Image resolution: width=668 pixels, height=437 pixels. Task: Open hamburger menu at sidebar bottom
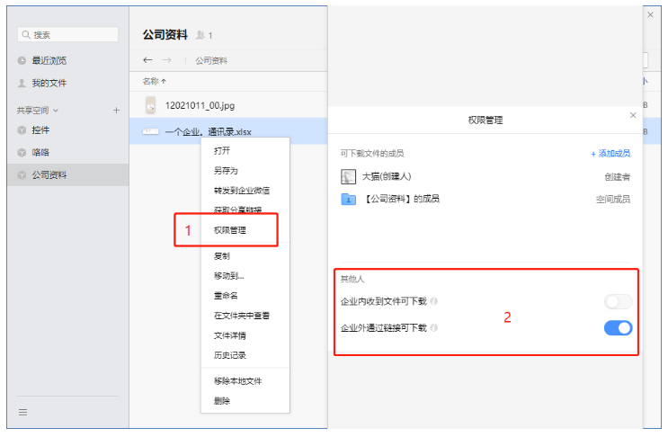point(23,412)
